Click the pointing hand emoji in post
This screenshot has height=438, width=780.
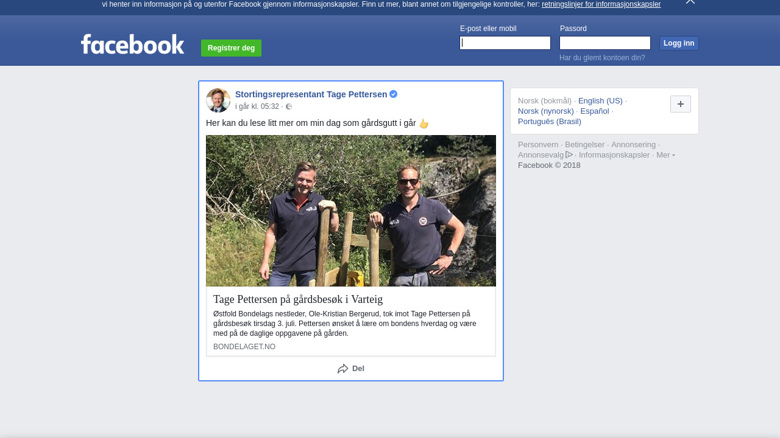point(424,123)
